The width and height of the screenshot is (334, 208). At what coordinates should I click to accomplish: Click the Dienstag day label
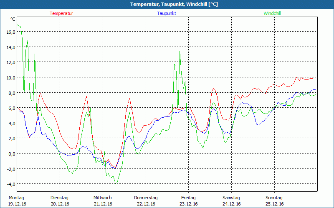[59, 198]
